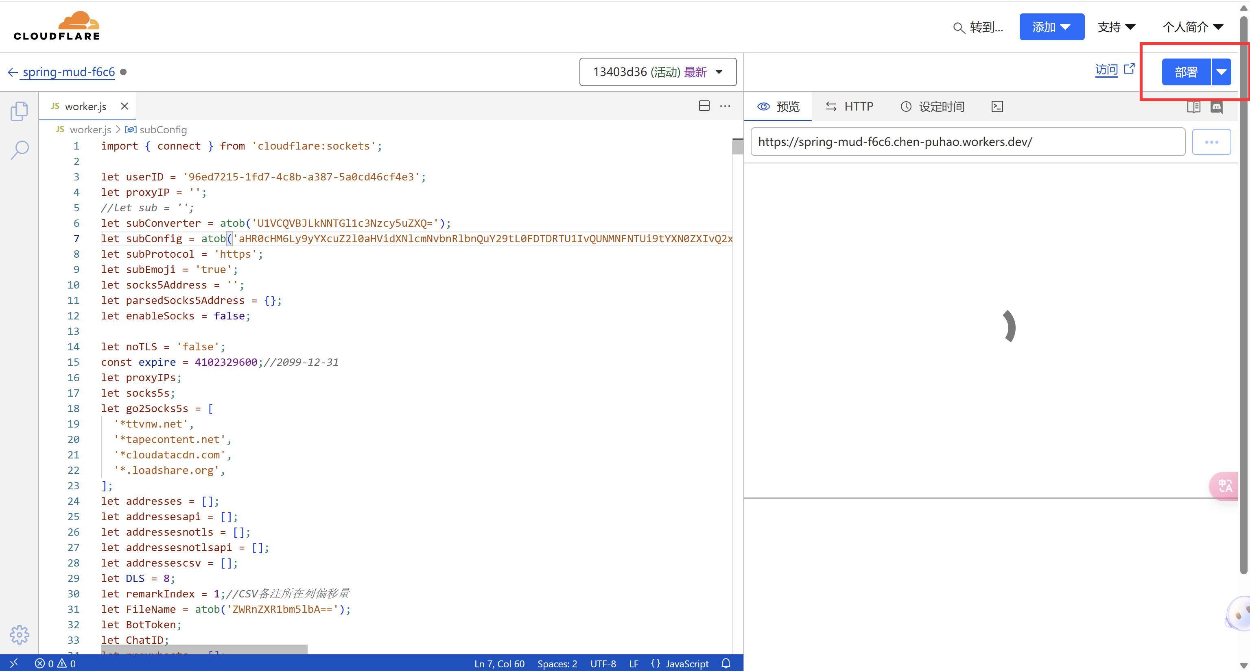This screenshot has width=1250, height=671.
Task: Click the Cloudflare logo
Action: [57, 26]
